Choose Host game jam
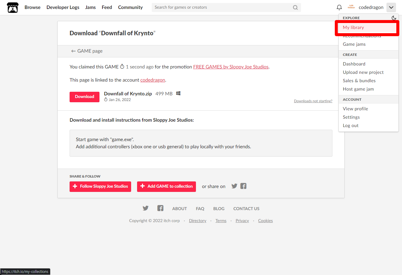The image size is (402, 275). [x=369, y=89]
